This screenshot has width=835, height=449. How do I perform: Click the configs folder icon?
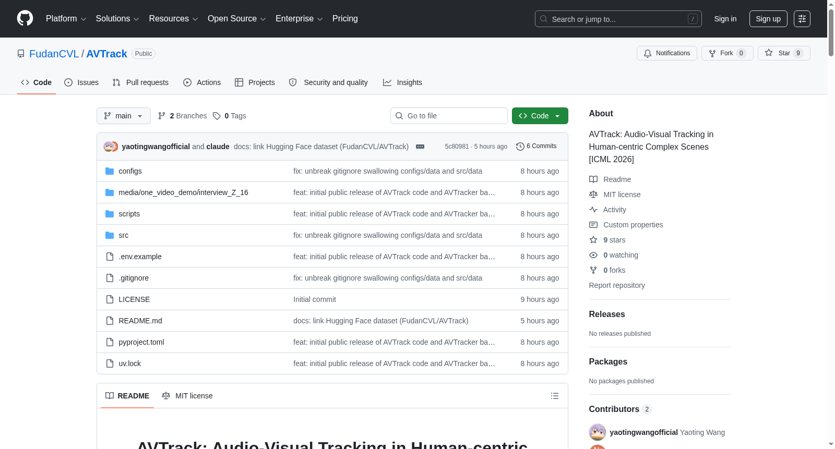(x=110, y=171)
